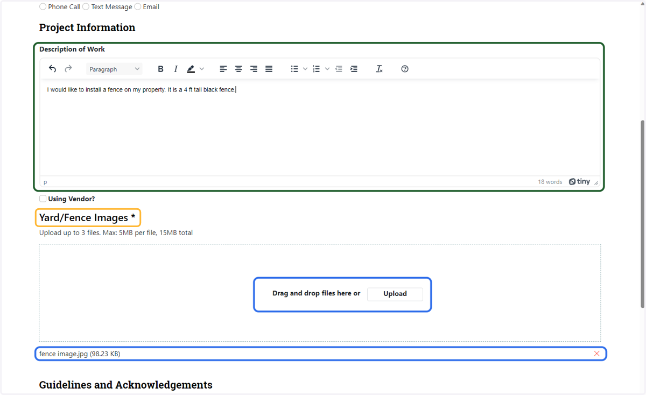Click the Guidelines and Acknowledgements heading

pos(126,385)
